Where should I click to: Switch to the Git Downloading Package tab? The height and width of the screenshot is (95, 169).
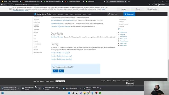coord(74,2)
